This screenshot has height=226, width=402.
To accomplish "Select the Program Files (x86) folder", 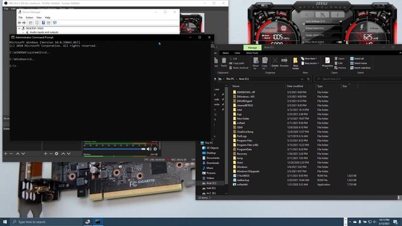I will 247,145.
